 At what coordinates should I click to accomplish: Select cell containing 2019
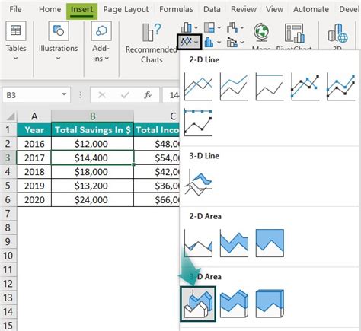click(34, 186)
